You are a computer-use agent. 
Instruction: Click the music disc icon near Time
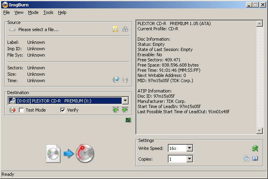116,79
